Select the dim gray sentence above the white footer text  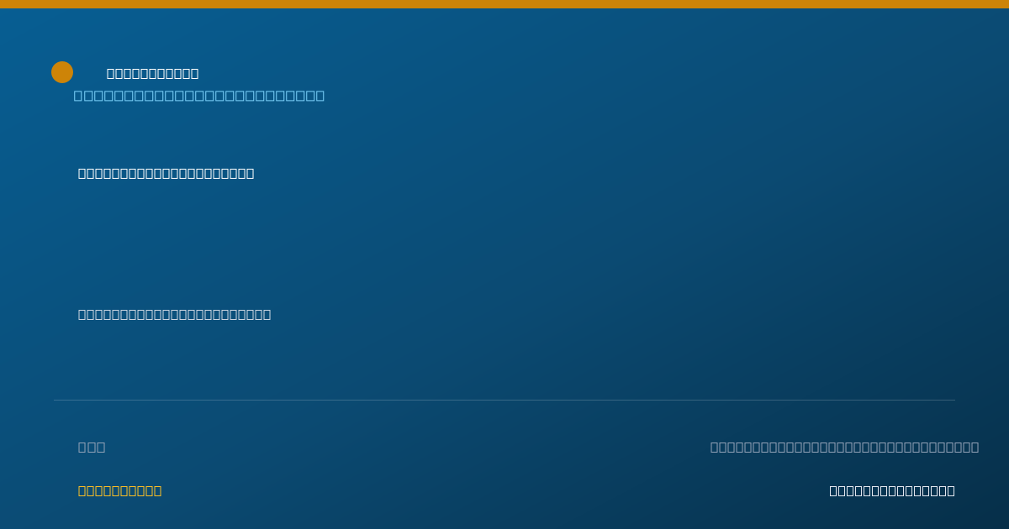tap(844, 448)
